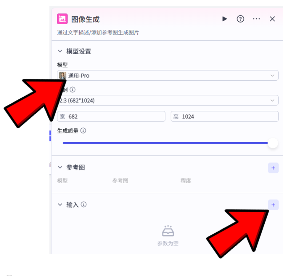Click the 参考图 column header 程度
The height and width of the screenshot is (276, 283).
point(186,181)
